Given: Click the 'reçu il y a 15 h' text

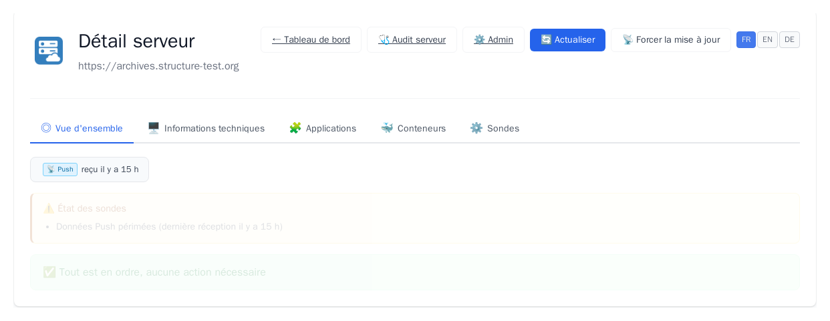Looking at the screenshot, I should pos(110,170).
